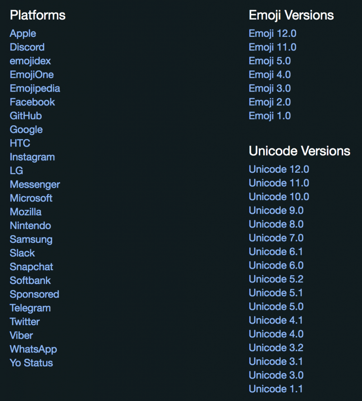Open the Yo Status link
Screen dimensions: 362x401
coord(31,363)
